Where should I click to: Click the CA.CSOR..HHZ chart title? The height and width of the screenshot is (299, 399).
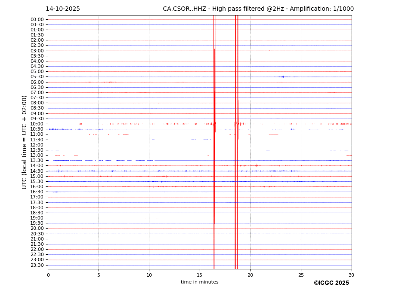click(x=258, y=9)
